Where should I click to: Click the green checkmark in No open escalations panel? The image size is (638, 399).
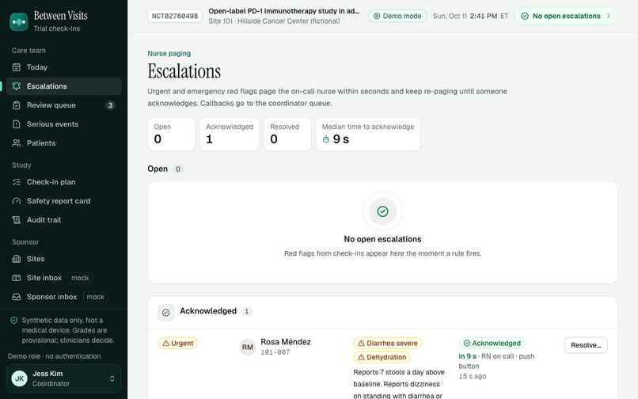[382, 211]
